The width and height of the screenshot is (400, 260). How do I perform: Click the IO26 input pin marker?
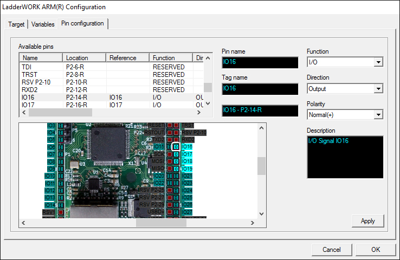pos(176,205)
